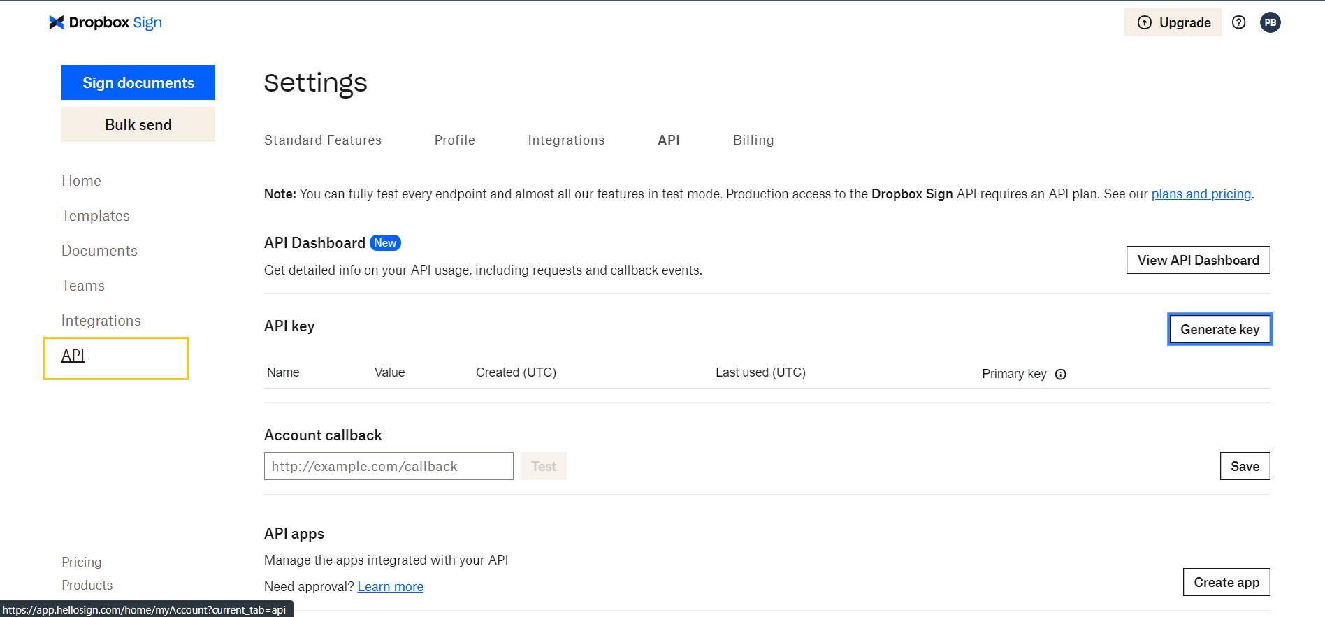
Task: Click the Account callback heading
Action: tap(323, 435)
